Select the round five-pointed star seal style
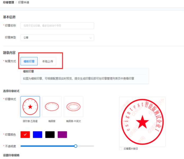The width and height of the screenshot is (184, 159). pyautogui.click(x=30, y=107)
